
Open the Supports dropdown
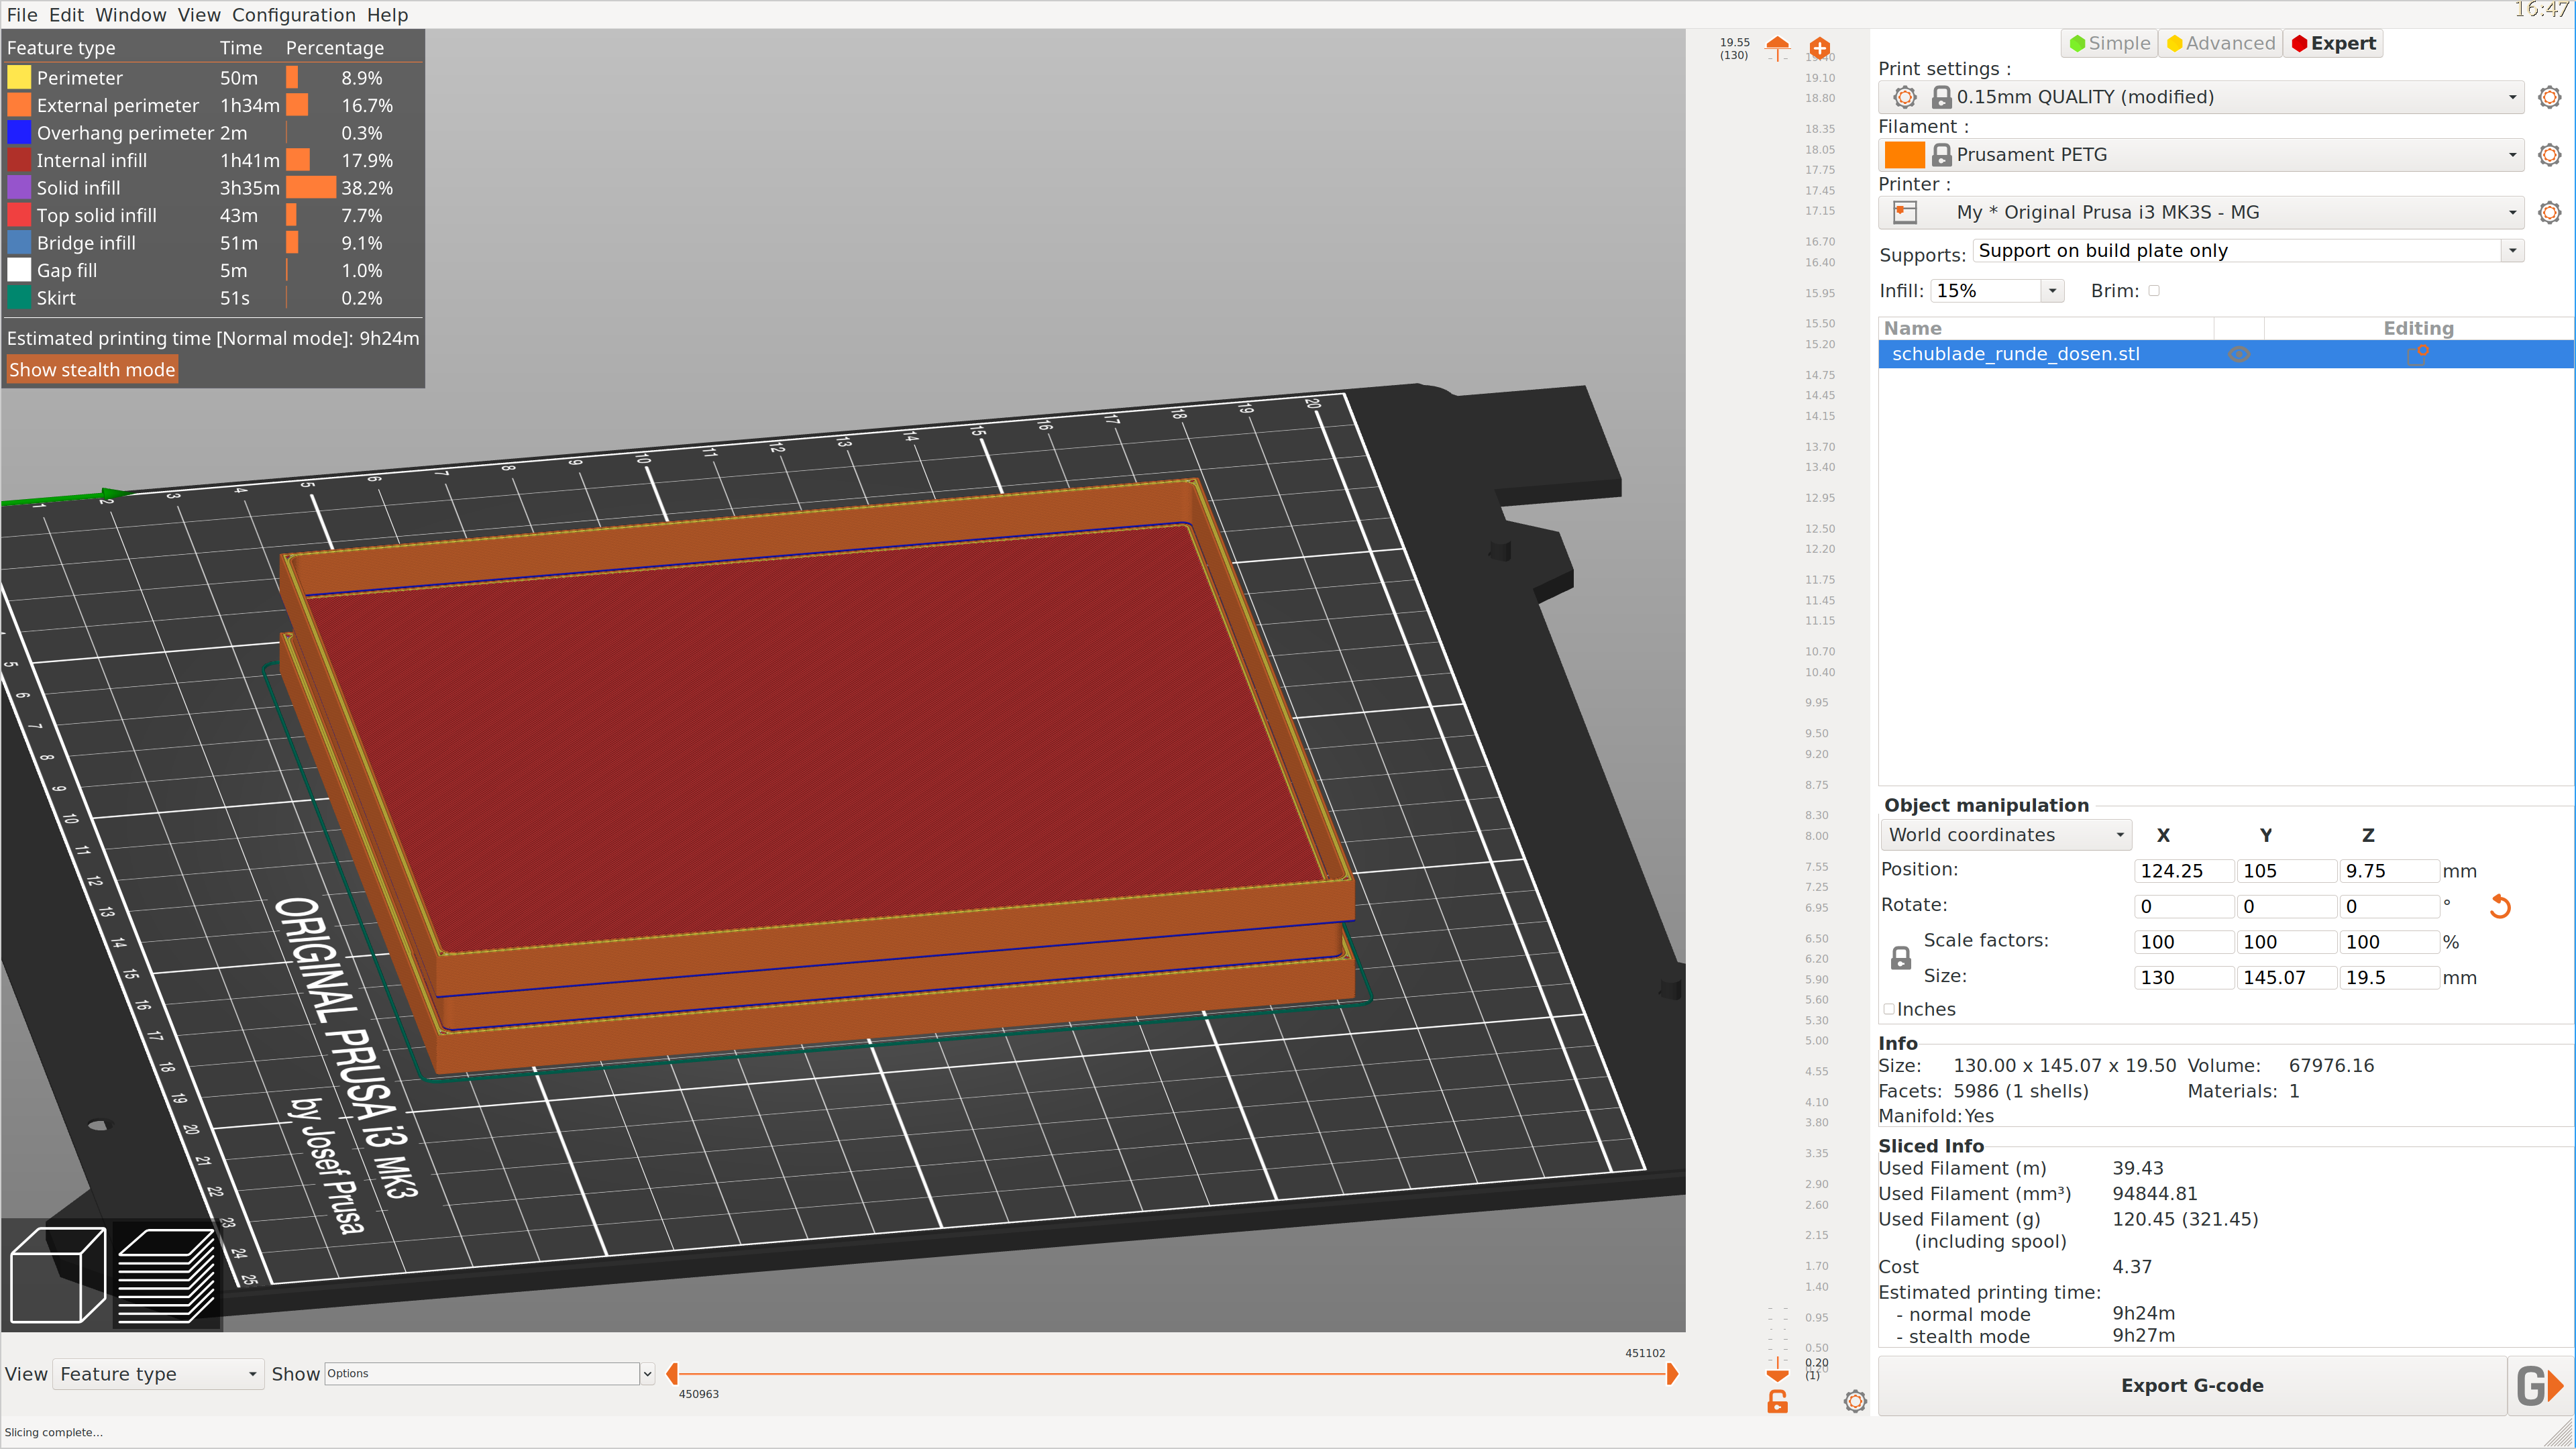[2512, 251]
